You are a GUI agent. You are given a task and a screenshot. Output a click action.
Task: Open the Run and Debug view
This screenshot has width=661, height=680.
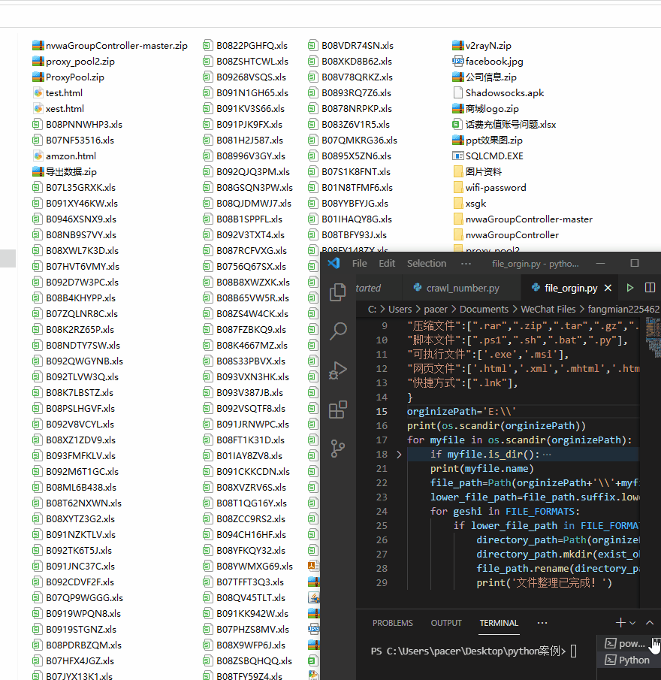(x=337, y=370)
